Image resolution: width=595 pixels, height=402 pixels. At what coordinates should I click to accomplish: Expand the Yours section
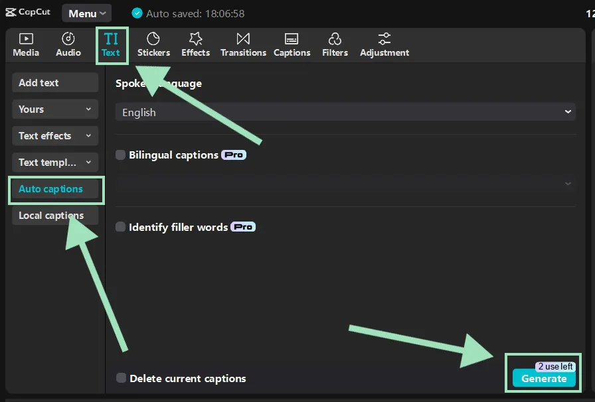[55, 109]
